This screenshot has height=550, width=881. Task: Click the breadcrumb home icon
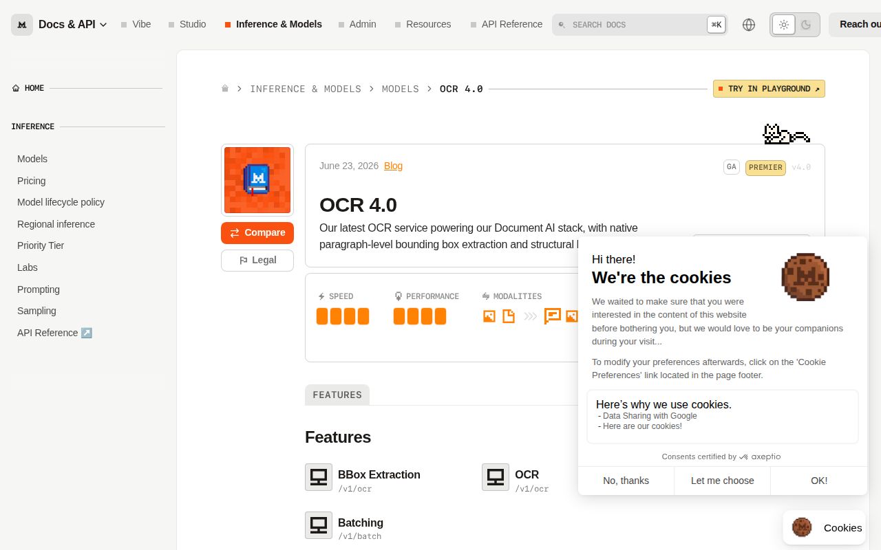point(225,89)
